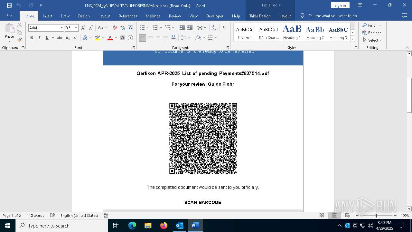This screenshot has height=232, width=412.
Task: Expand the Styles gallery More arrow
Action: pyautogui.click(x=352, y=39)
